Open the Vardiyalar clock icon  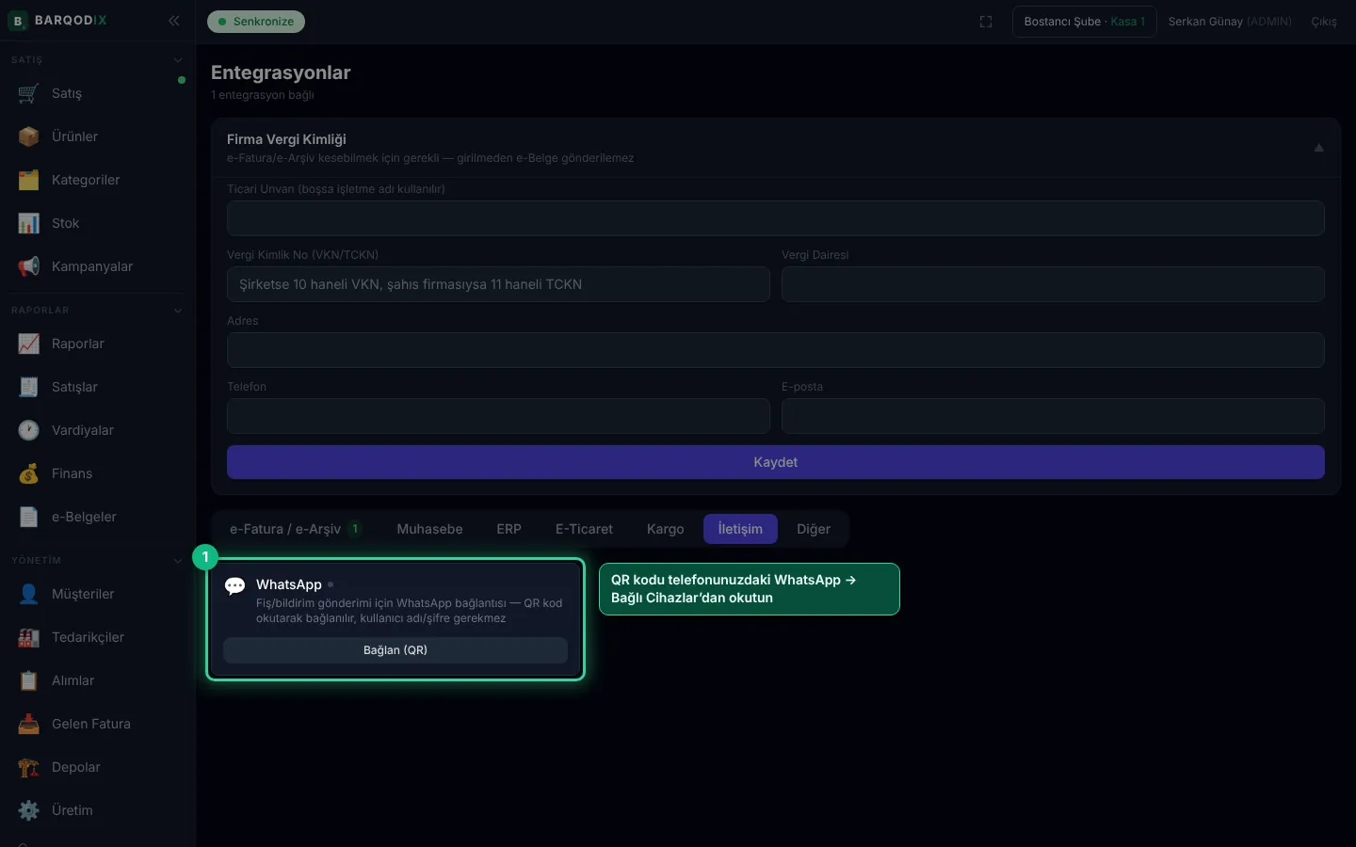28,430
